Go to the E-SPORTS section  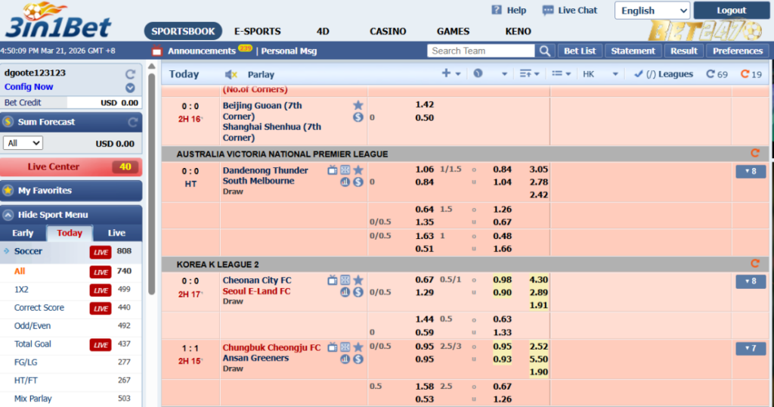257,31
